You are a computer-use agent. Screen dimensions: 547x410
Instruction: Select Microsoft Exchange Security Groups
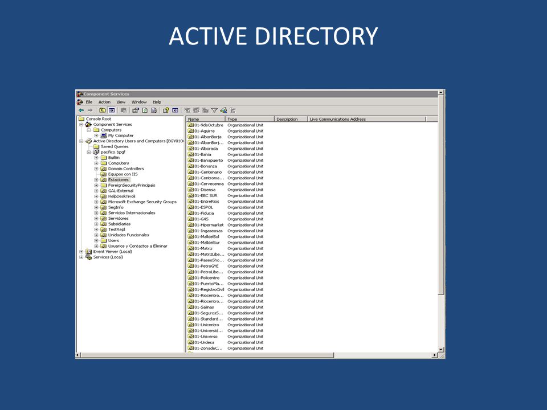point(142,202)
